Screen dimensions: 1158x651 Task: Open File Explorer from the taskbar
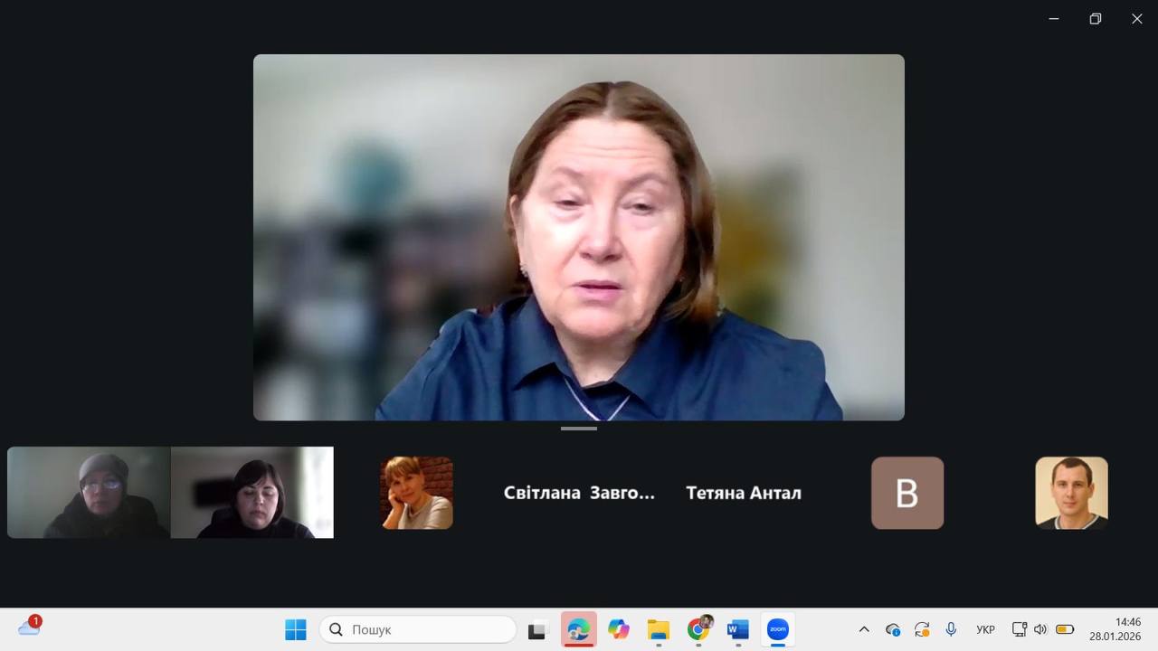pyautogui.click(x=659, y=629)
